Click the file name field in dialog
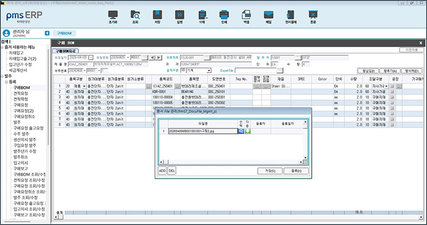This screenshot has width=427, height=225. click(x=202, y=130)
